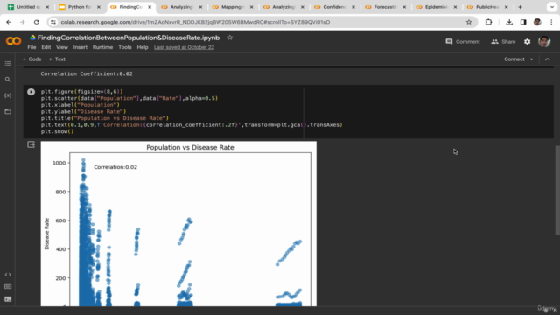Close the FindingCorrelation tab

click(150, 7)
